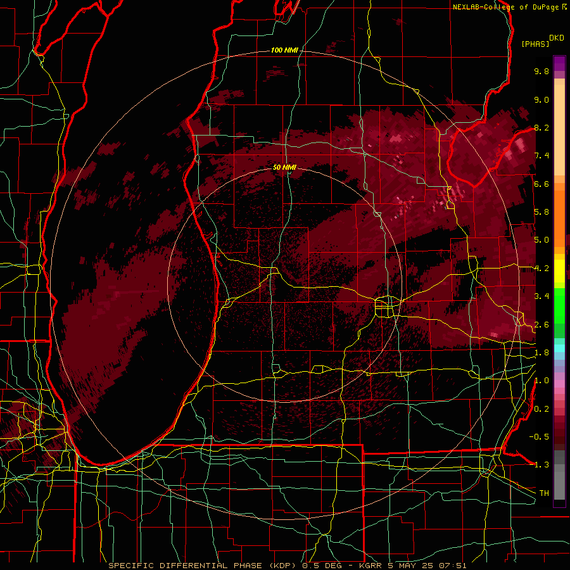Click the 1.0 value on the color scale
The image size is (570, 570).
[541, 381]
